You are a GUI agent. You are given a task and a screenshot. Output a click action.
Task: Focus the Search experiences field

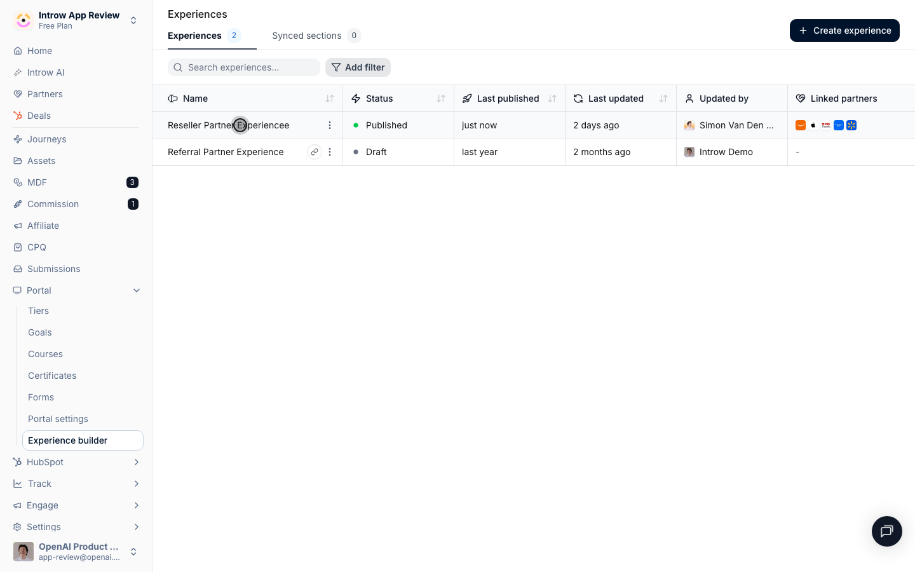[x=244, y=67]
